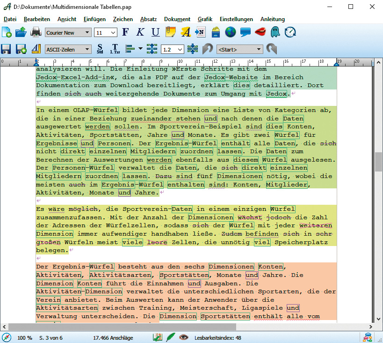The image size is (383, 343).
Task: Click the Lesbarkeitsindex: 48 status text
Action: [x=219, y=337]
